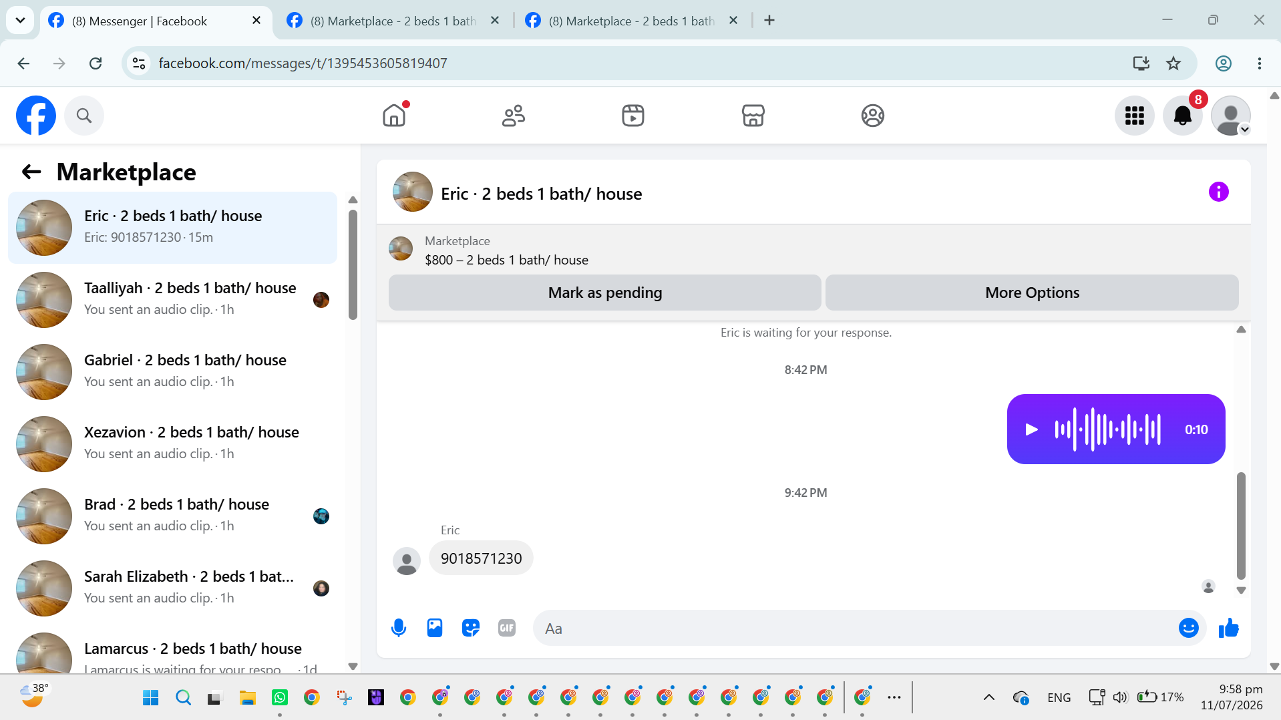Screen dimensions: 1281x720
Task: Send a thumbs-up like
Action: [1229, 628]
